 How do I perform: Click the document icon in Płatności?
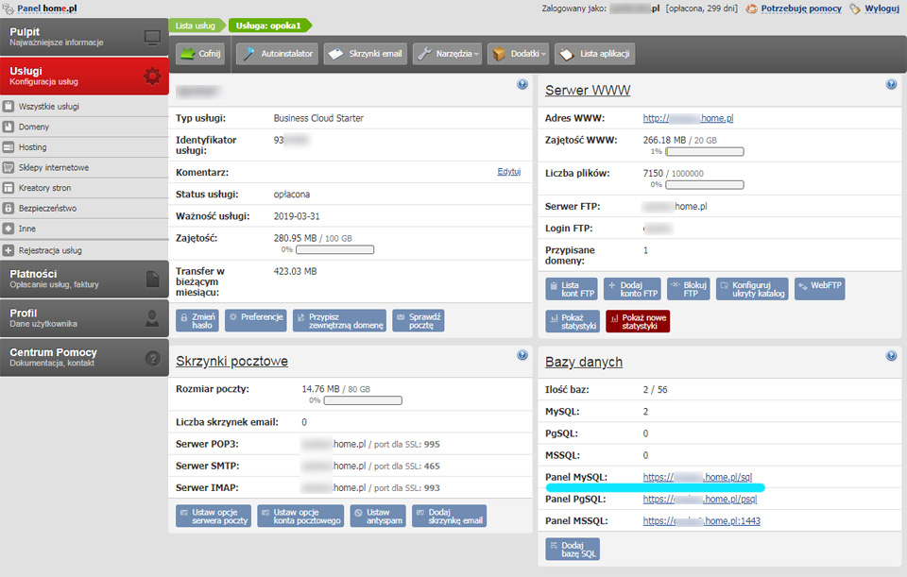[x=152, y=280]
